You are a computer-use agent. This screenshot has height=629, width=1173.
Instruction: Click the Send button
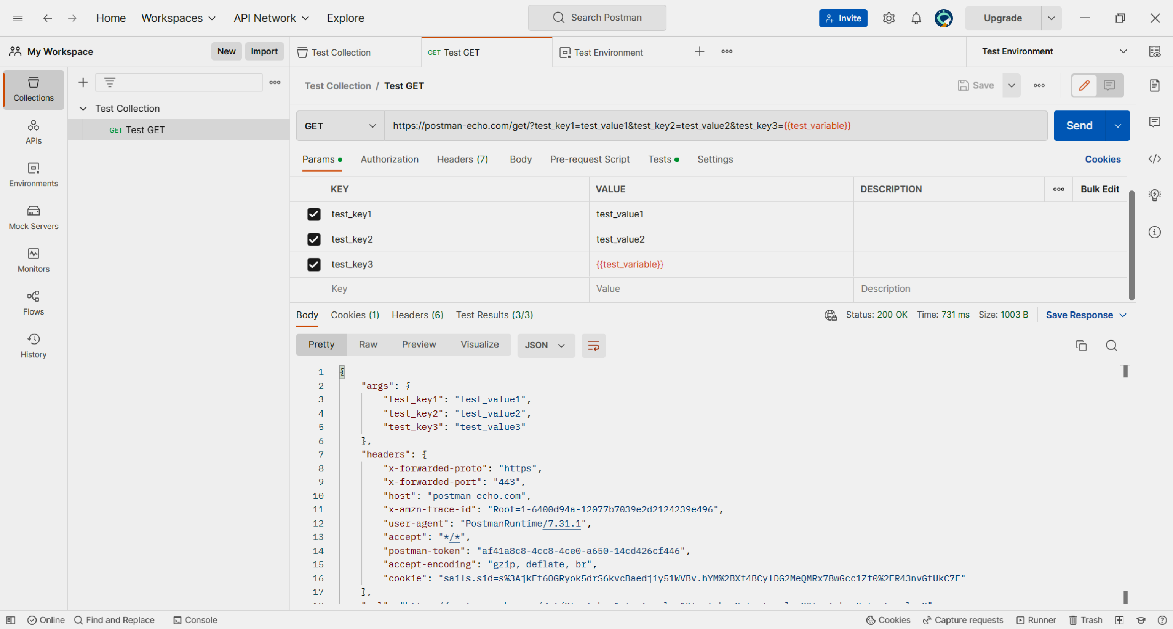(1079, 126)
